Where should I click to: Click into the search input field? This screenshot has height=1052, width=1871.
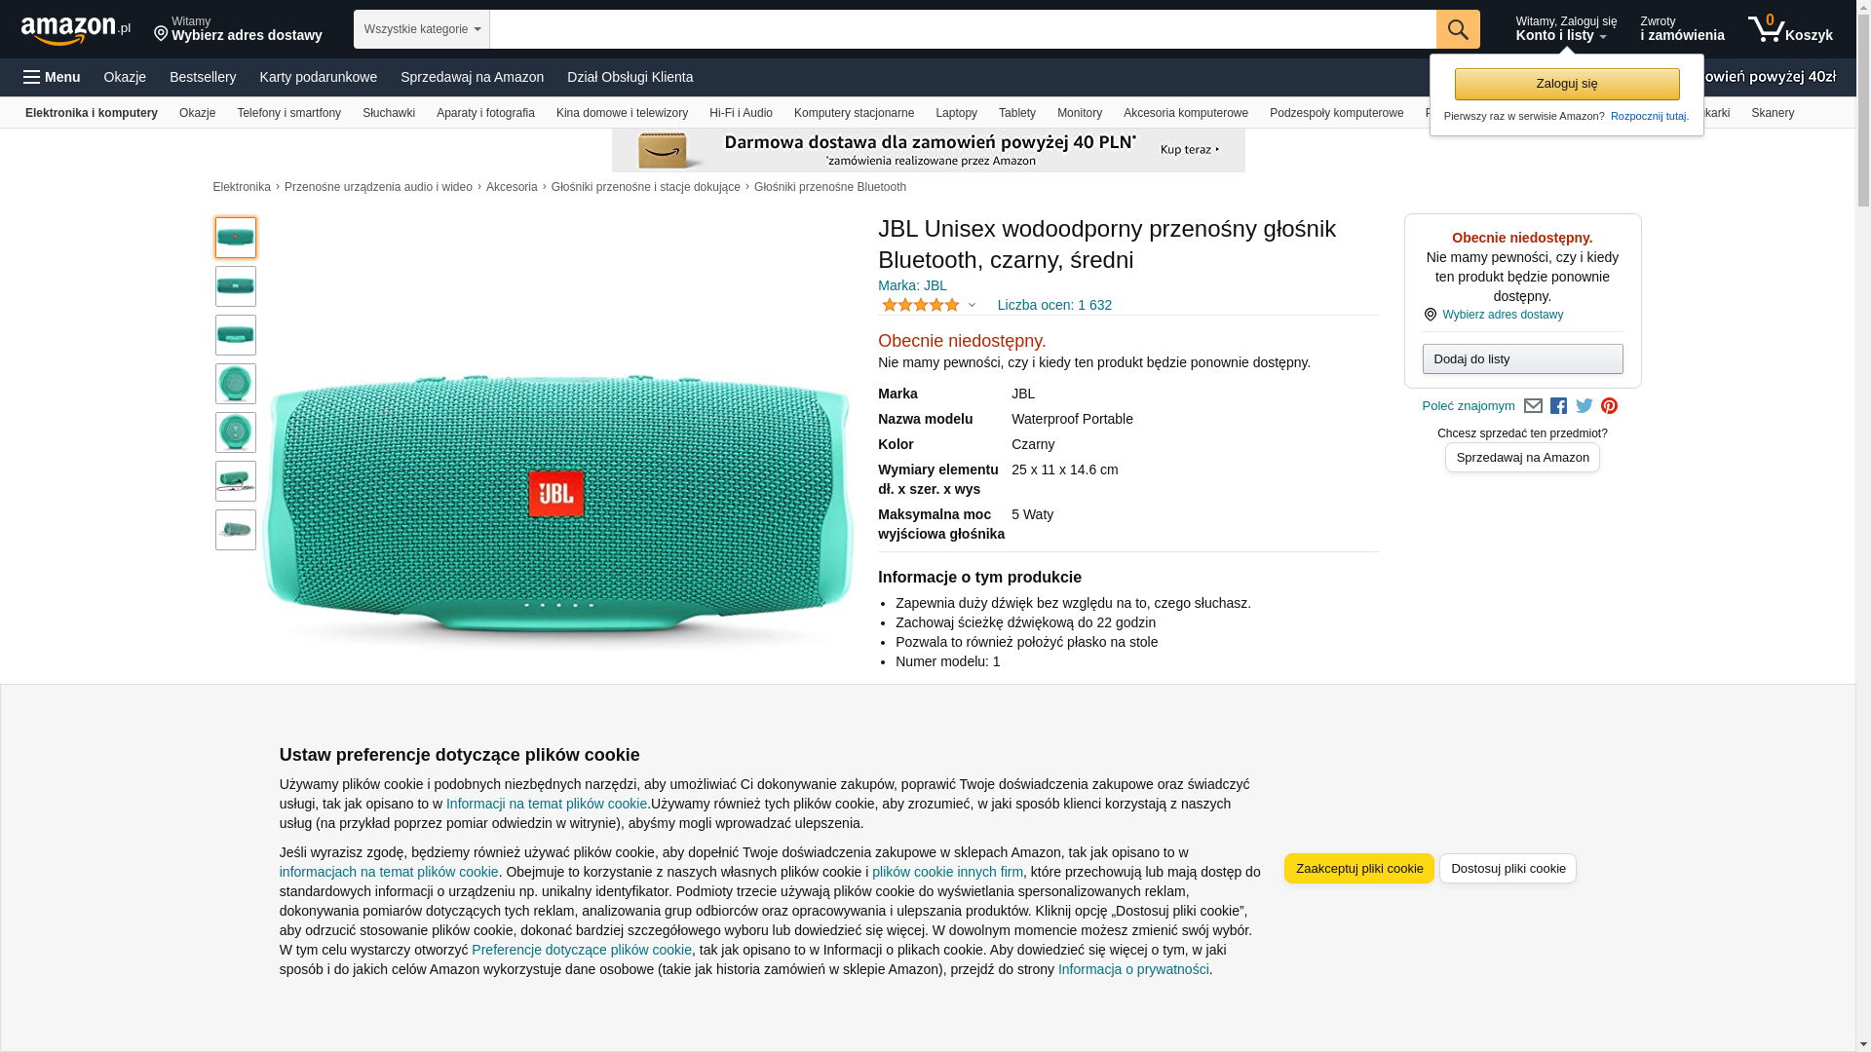[963, 29]
